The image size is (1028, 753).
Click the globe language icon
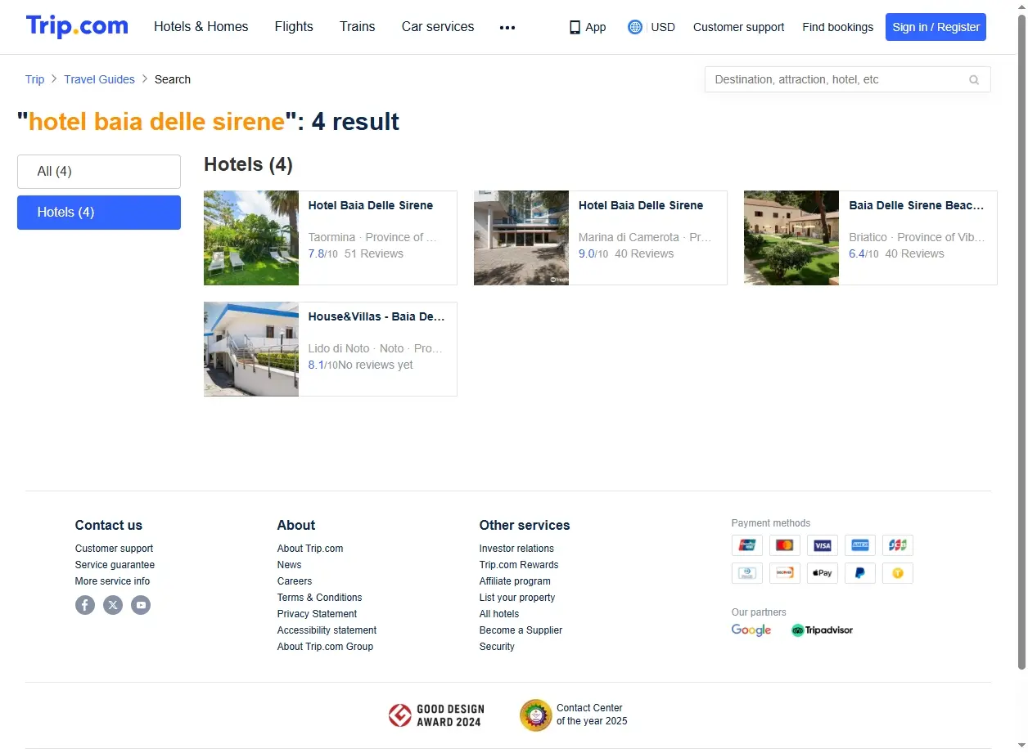coord(635,27)
